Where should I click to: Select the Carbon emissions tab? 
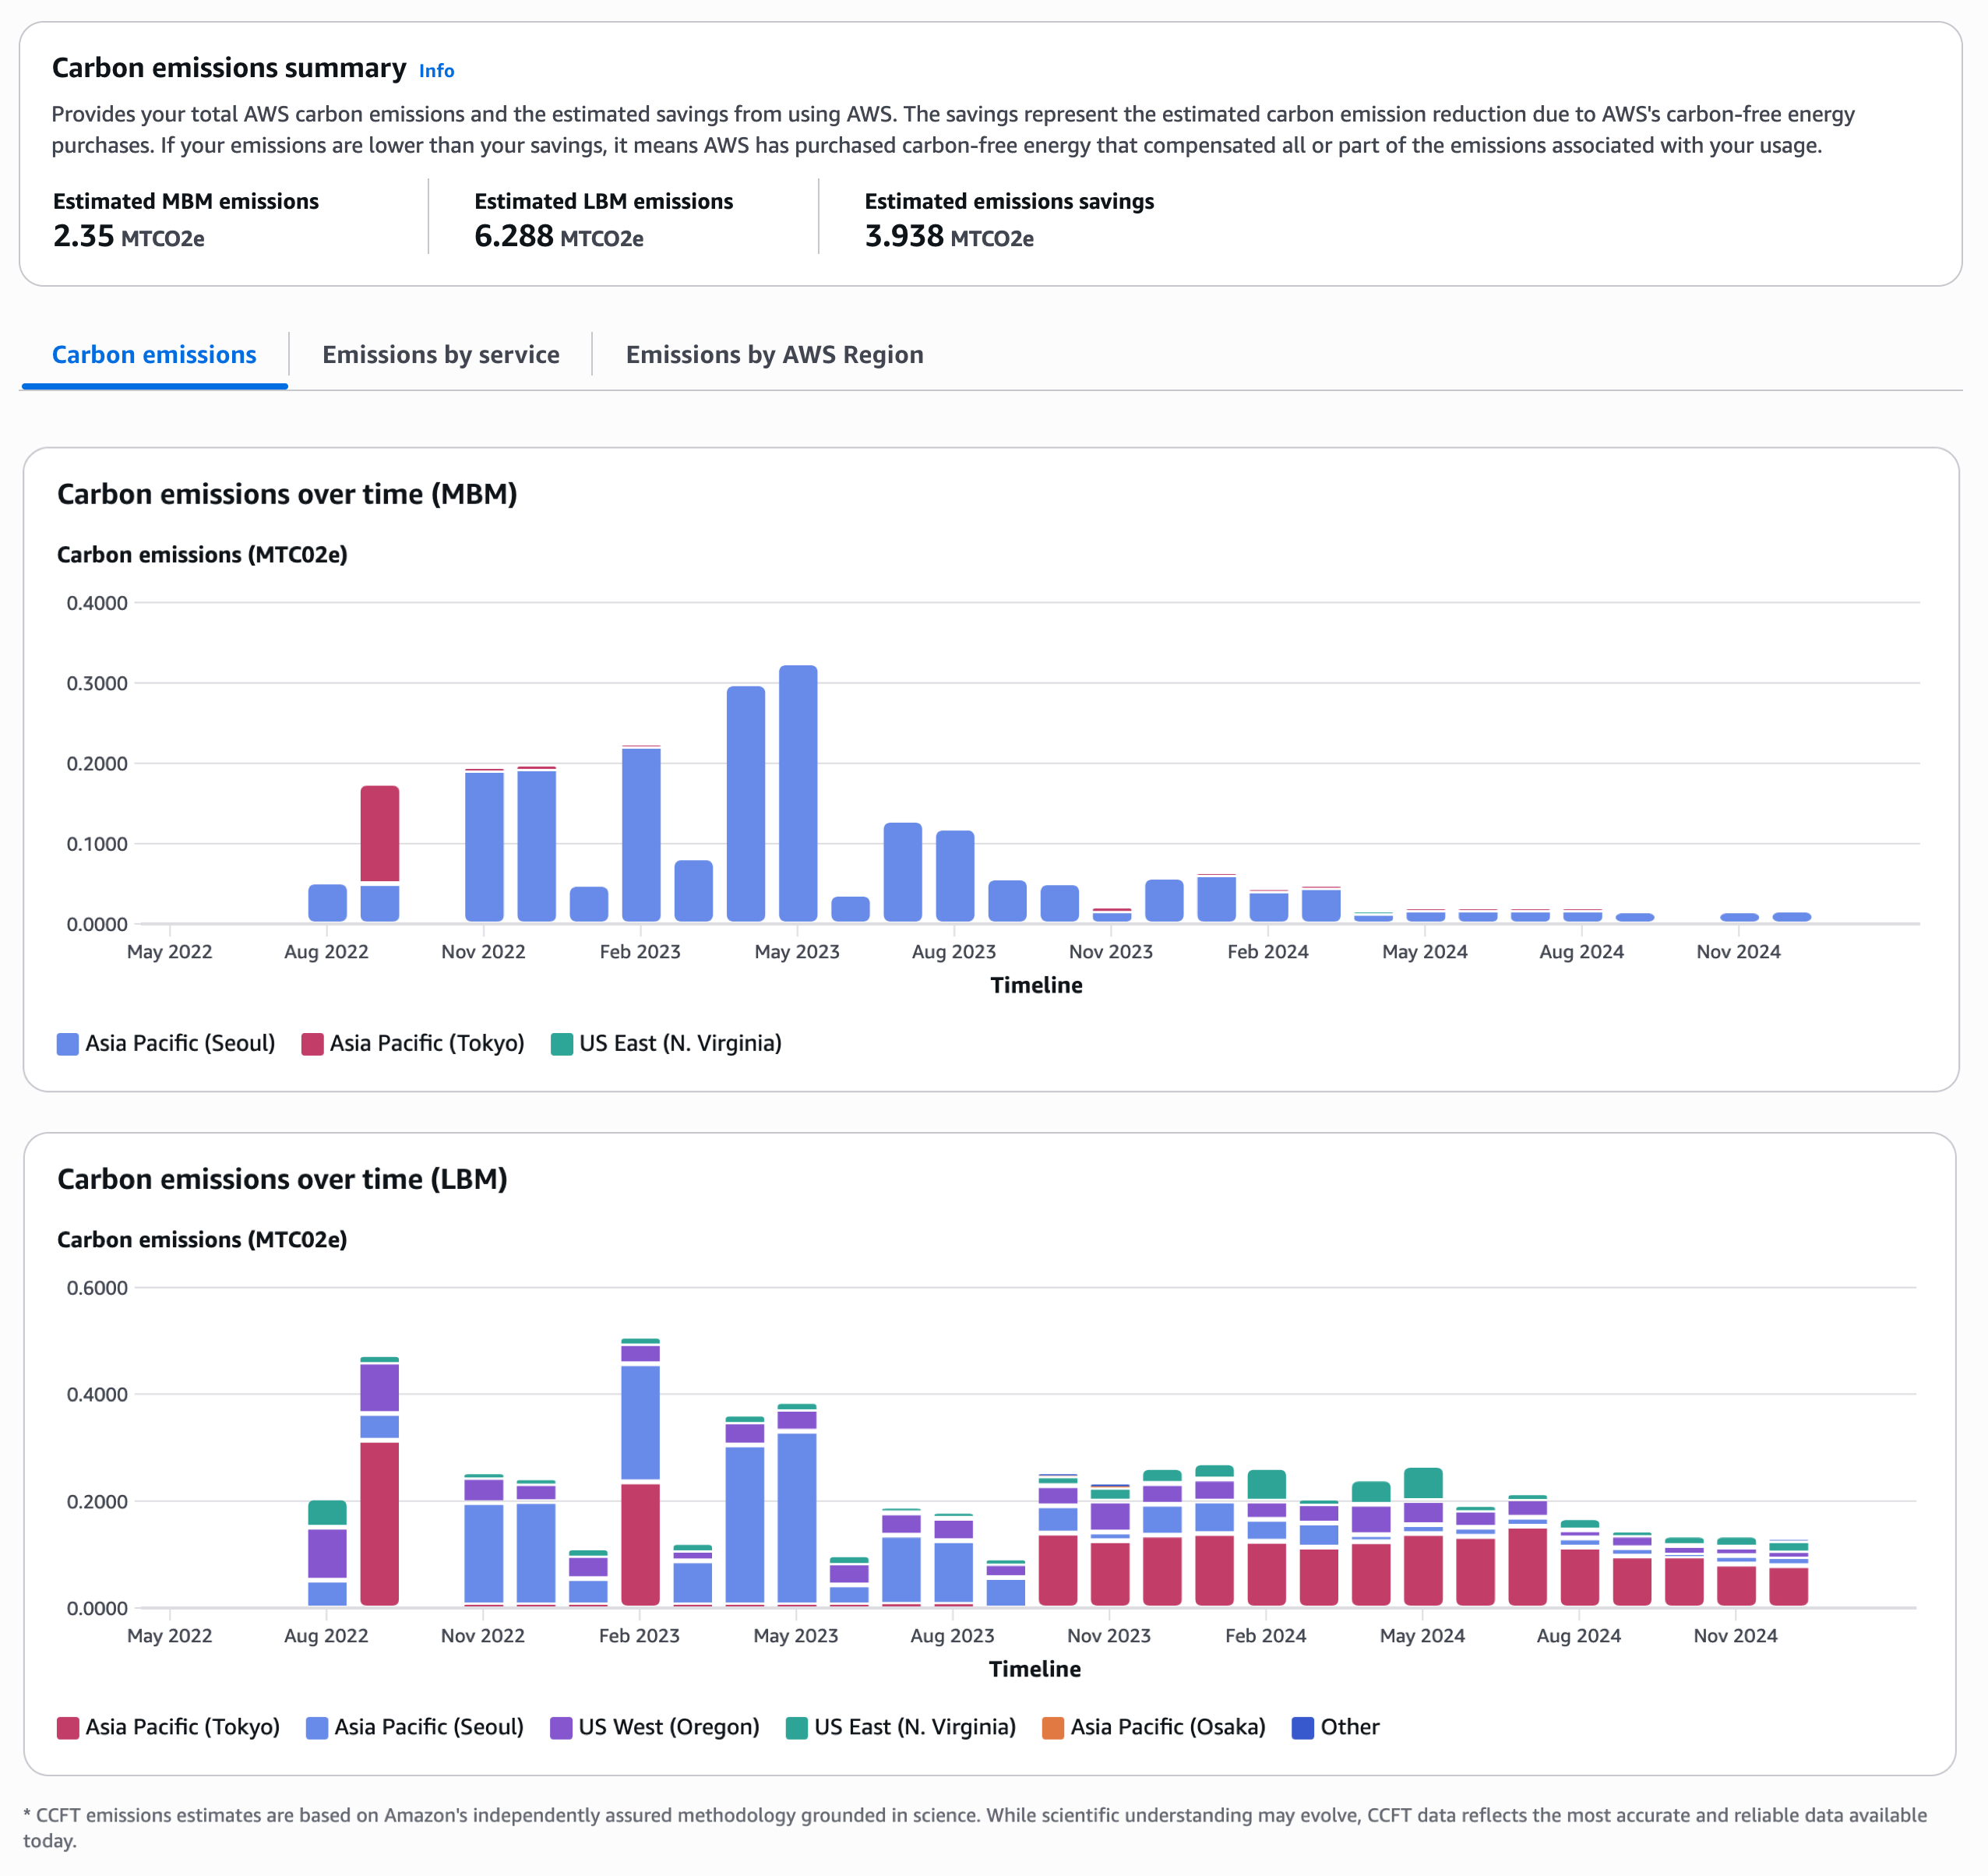tap(154, 355)
